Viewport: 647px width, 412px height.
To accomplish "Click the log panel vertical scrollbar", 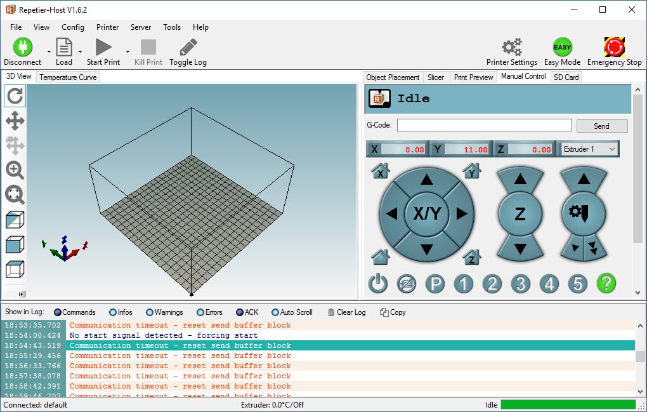I will 640,357.
